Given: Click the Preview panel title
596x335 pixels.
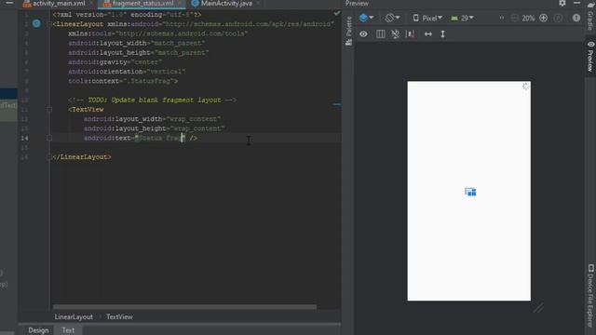Looking at the screenshot, I should point(357,4).
